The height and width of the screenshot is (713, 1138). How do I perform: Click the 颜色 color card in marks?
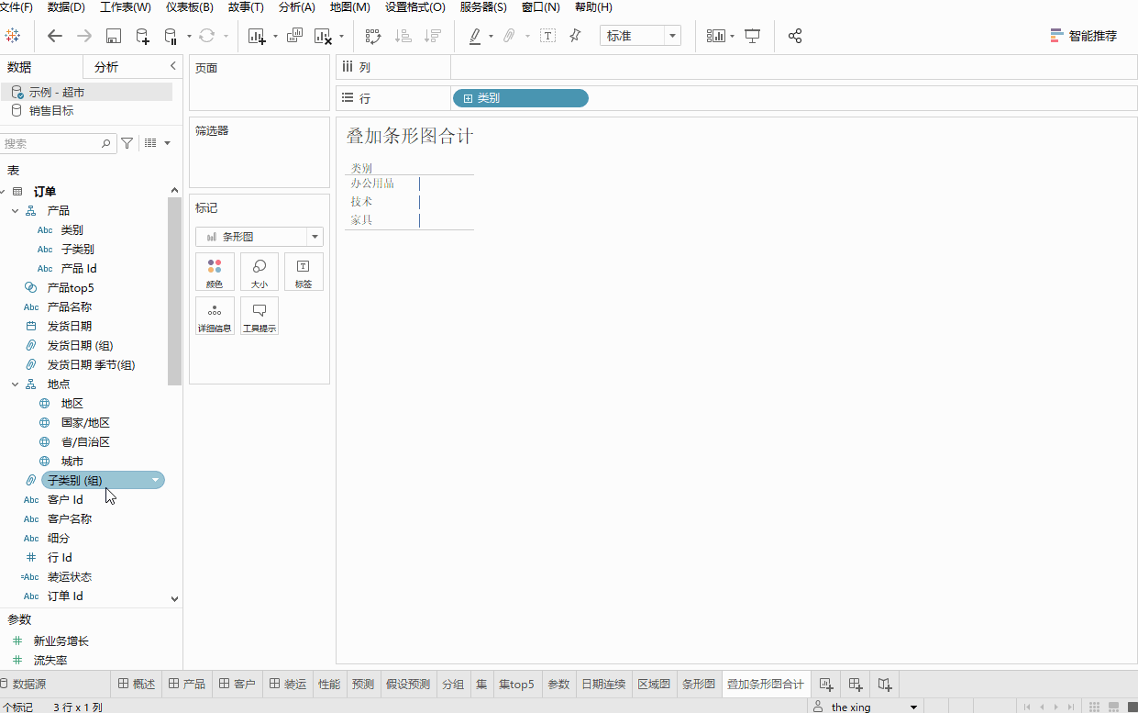(x=215, y=272)
